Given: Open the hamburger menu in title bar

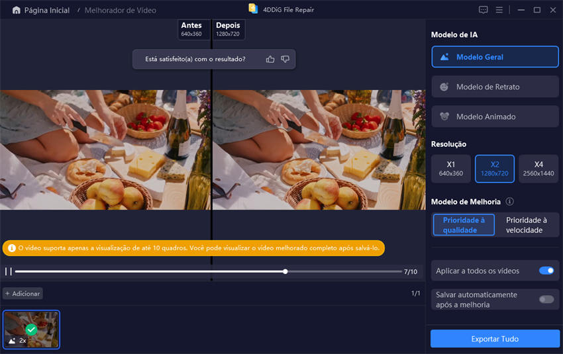Looking at the screenshot, I should point(499,10).
